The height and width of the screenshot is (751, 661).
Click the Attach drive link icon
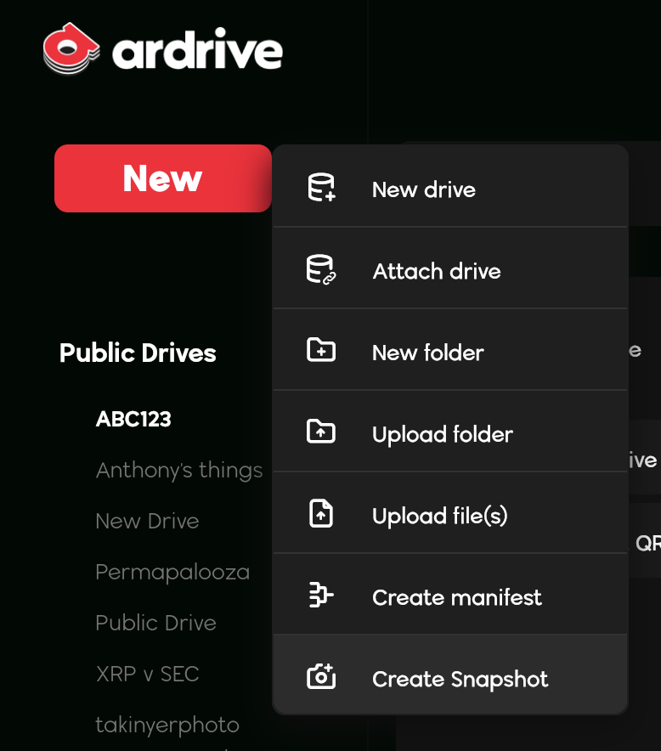coord(321,269)
